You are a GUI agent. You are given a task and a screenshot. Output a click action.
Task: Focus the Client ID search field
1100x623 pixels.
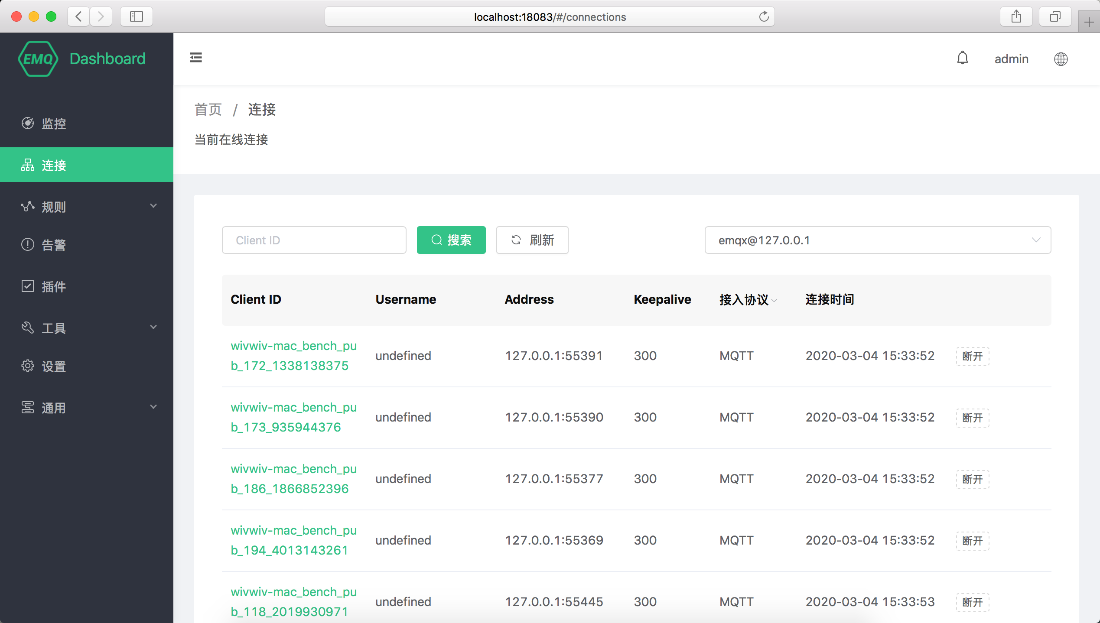pos(314,240)
